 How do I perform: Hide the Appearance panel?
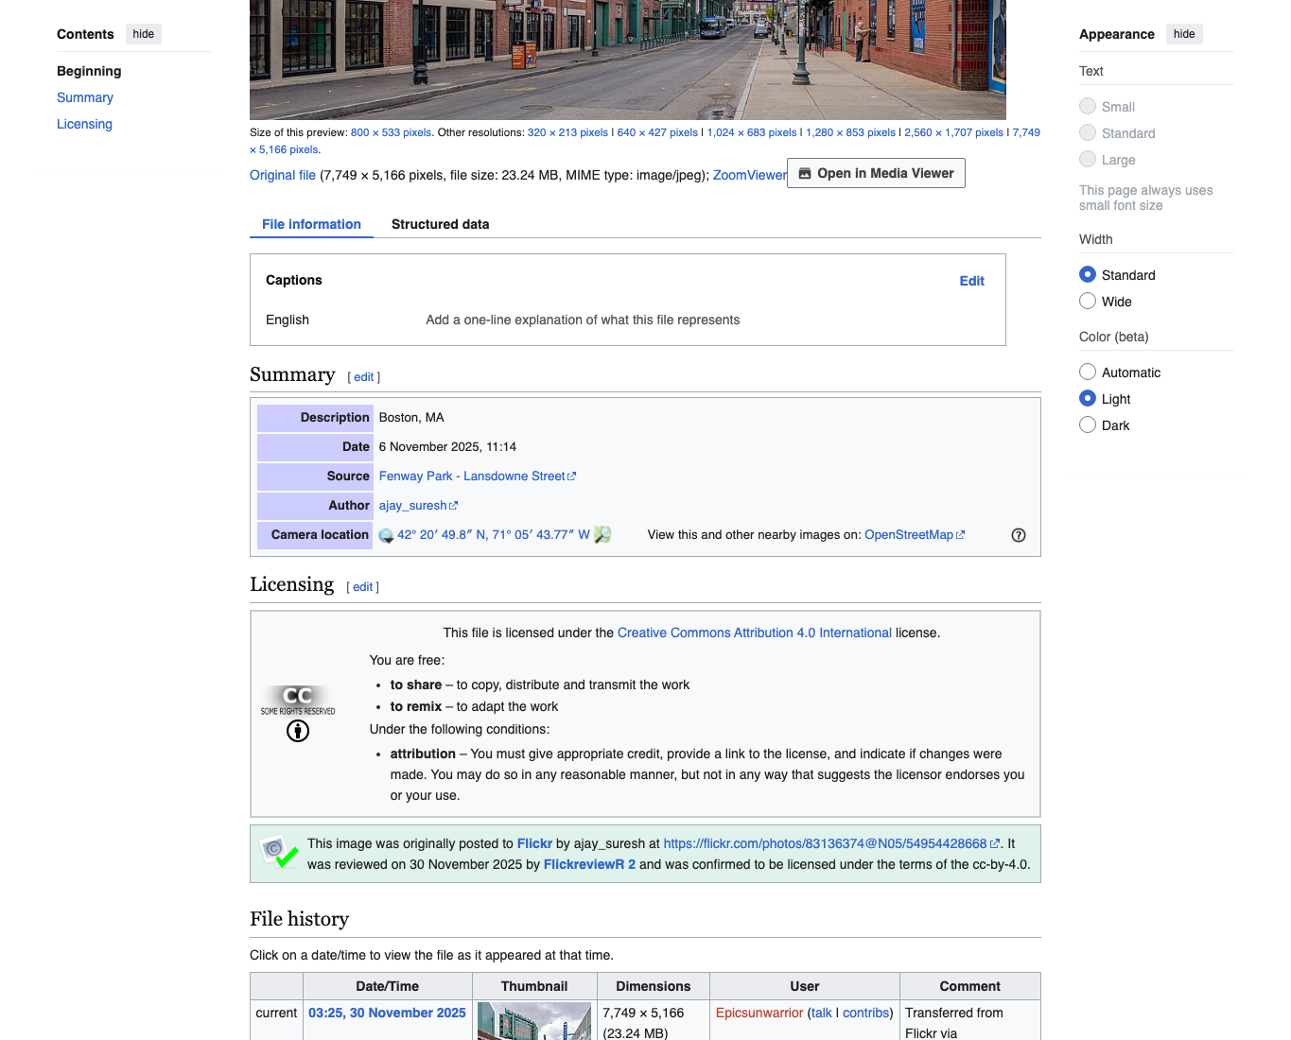pos(1184,34)
